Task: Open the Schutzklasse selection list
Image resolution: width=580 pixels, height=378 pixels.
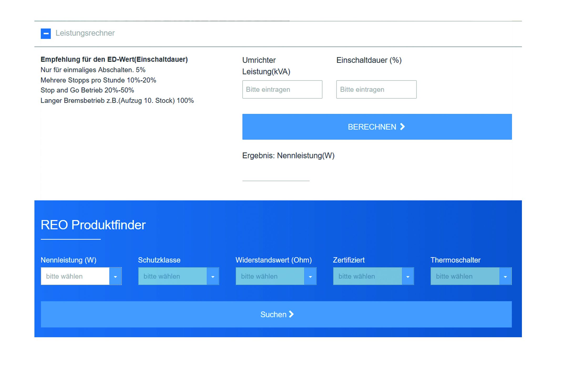Action: (x=173, y=276)
